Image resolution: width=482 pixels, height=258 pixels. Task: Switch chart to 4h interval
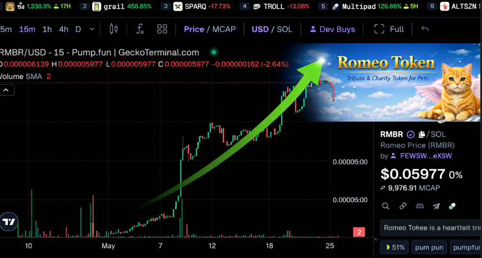pos(63,30)
